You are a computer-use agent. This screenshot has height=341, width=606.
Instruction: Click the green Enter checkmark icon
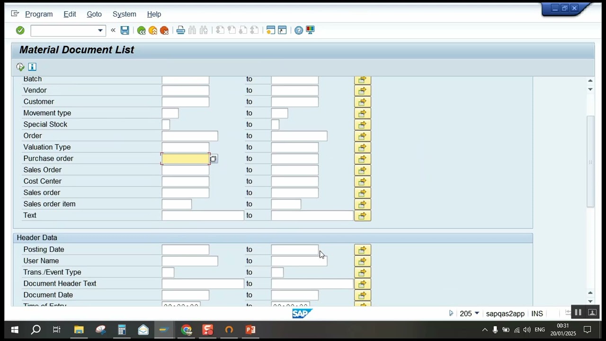20,30
